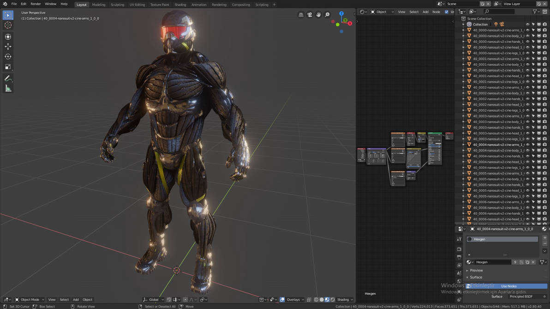Screen dimensions: 550x309
Task: Open the Object Mode dropdown
Action: click(30, 300)
